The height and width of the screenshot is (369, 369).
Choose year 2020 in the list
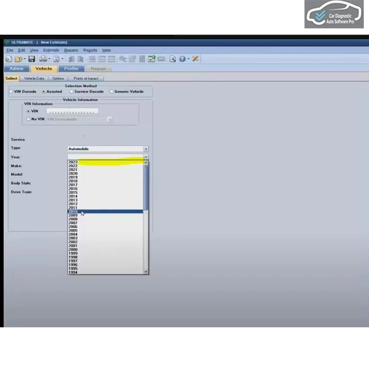(106, 173)
